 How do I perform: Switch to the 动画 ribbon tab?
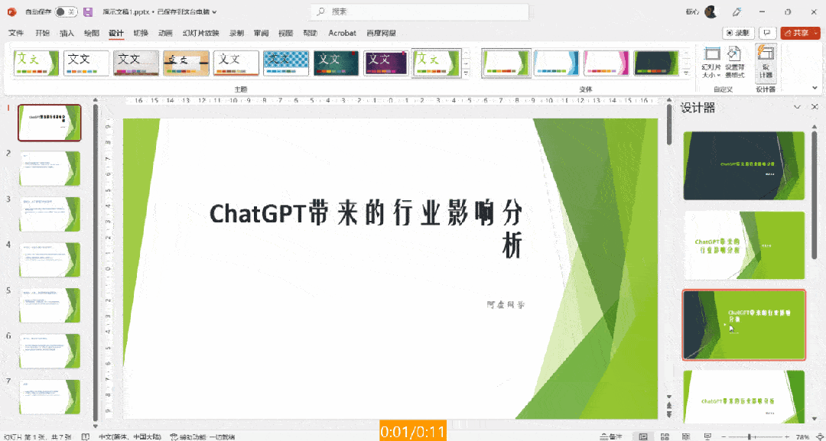pyautogui.click(x=165, y=33)
